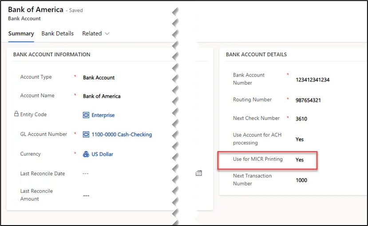
Task: Click the Use for MICR Printing label
Action: coord(258,159)
